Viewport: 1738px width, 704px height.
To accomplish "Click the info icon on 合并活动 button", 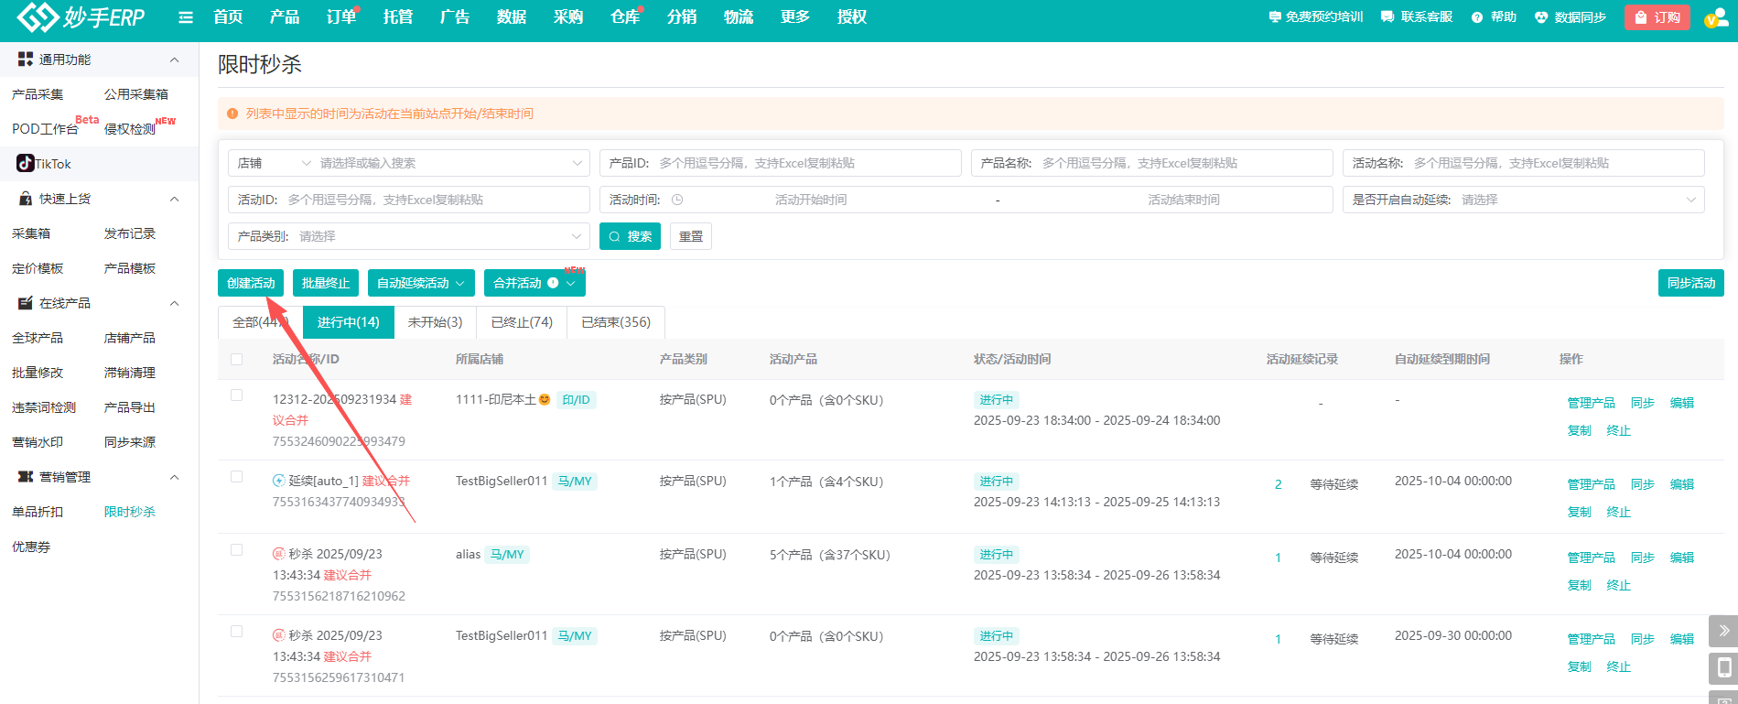I will [x=553, y=283].
